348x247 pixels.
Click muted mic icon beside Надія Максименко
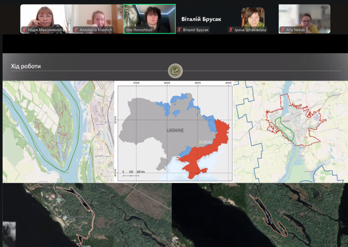[24, 30]
